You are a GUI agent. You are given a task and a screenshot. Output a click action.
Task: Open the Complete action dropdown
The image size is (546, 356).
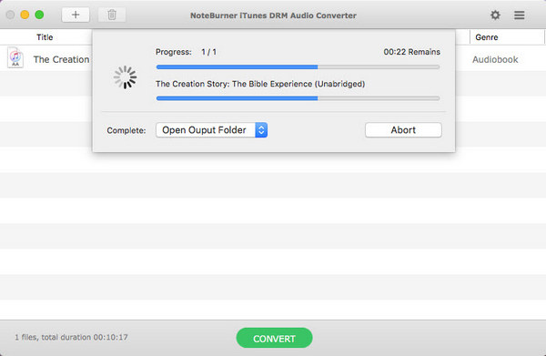pyautogui.click(x=211, y=130)
